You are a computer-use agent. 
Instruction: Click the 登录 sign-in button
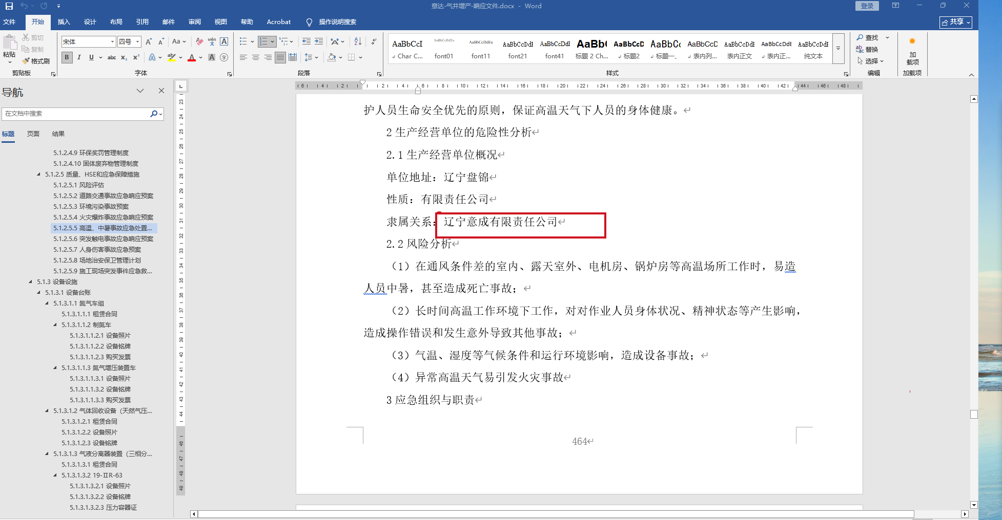pos(867,6)
